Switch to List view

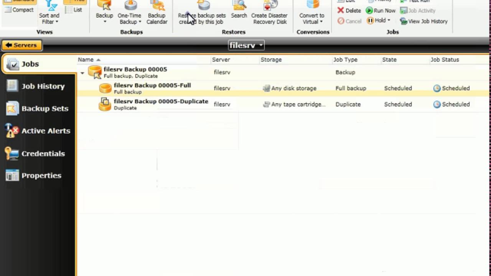point(74,10)
